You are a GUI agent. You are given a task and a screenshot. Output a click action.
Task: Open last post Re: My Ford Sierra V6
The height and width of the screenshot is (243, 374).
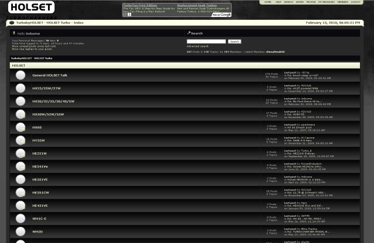click(x=304, y=102)
